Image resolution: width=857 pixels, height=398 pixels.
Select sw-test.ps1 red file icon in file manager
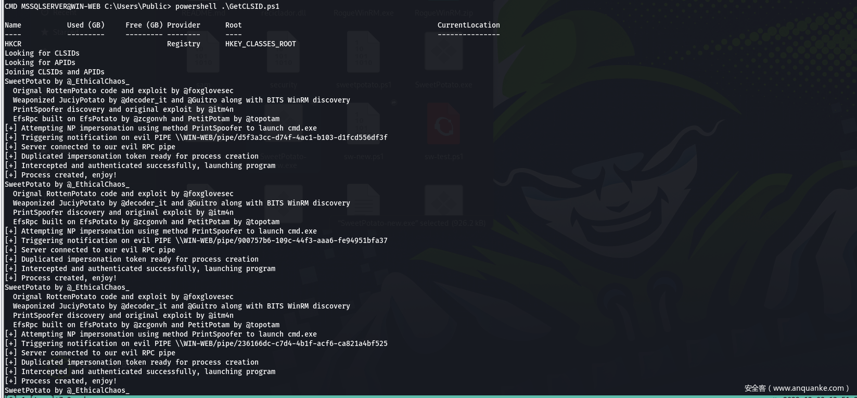[x=443, y=124]
